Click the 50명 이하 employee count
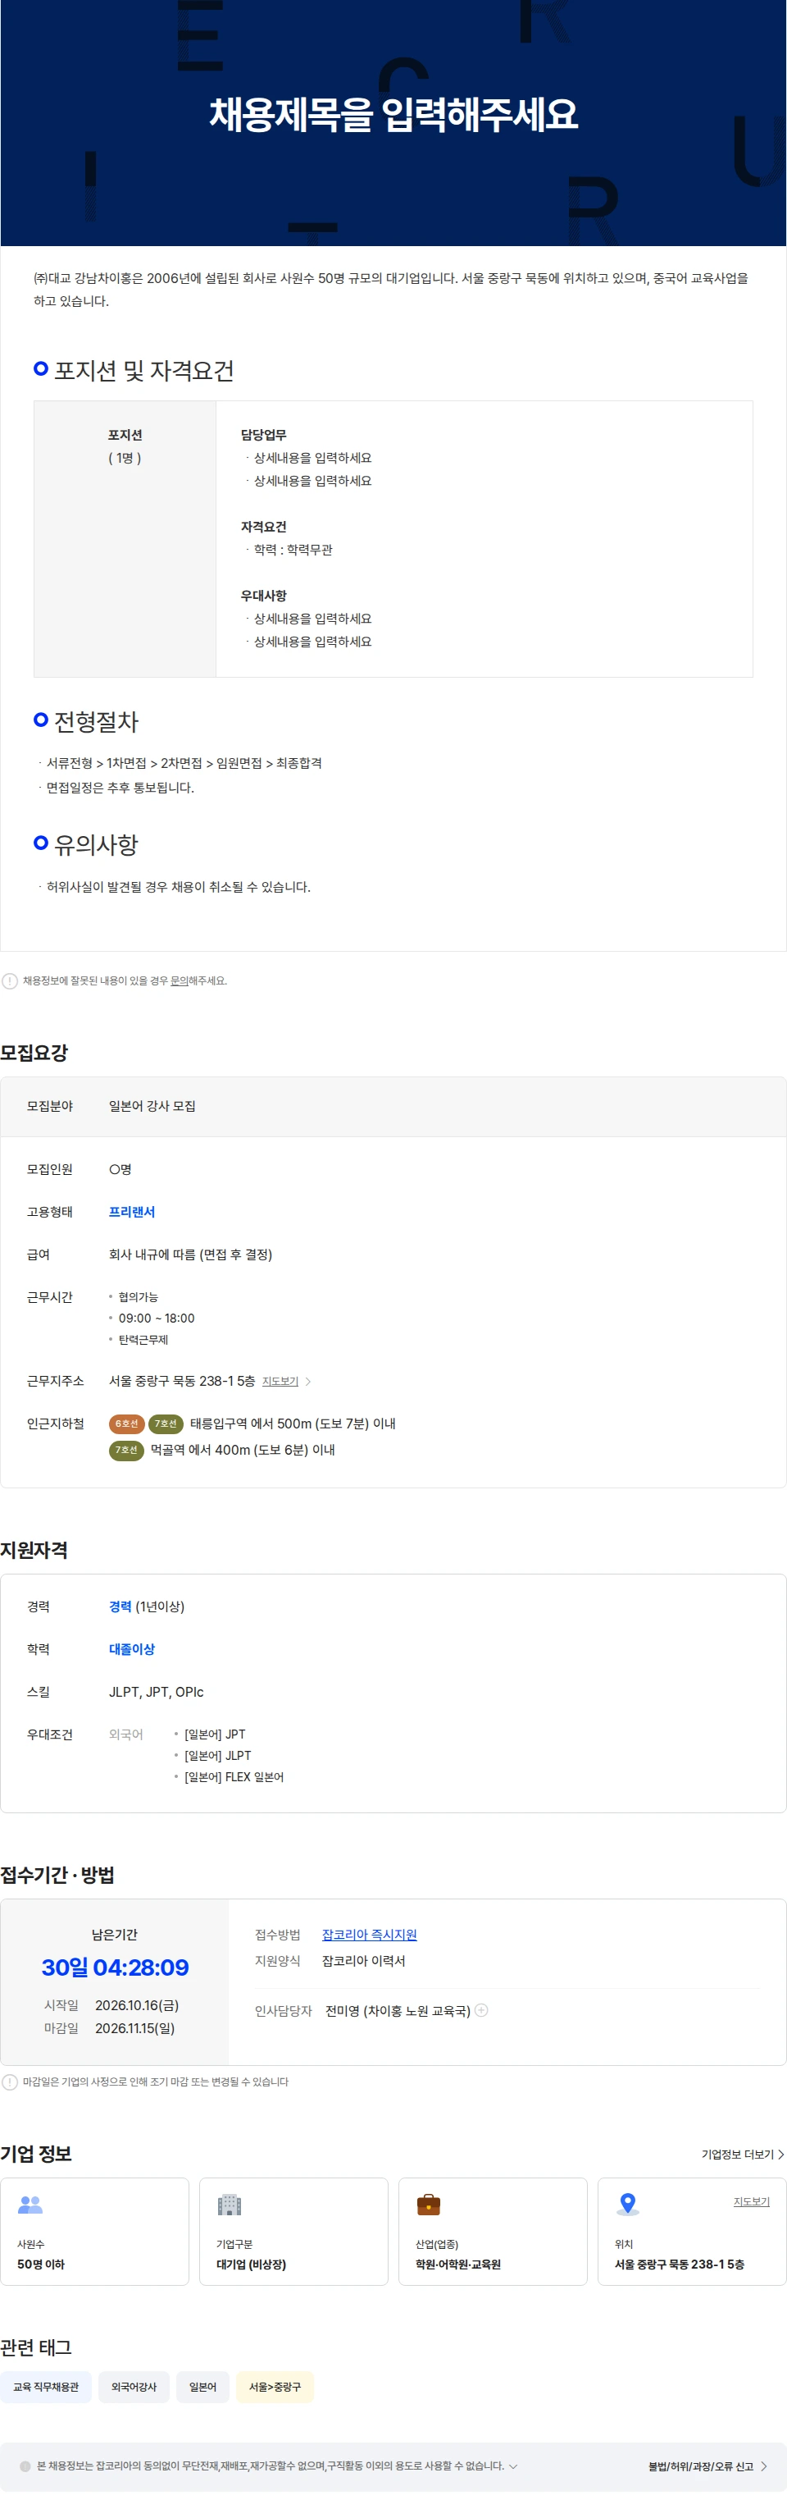 pyautogui.click(x=41, y=2264)
